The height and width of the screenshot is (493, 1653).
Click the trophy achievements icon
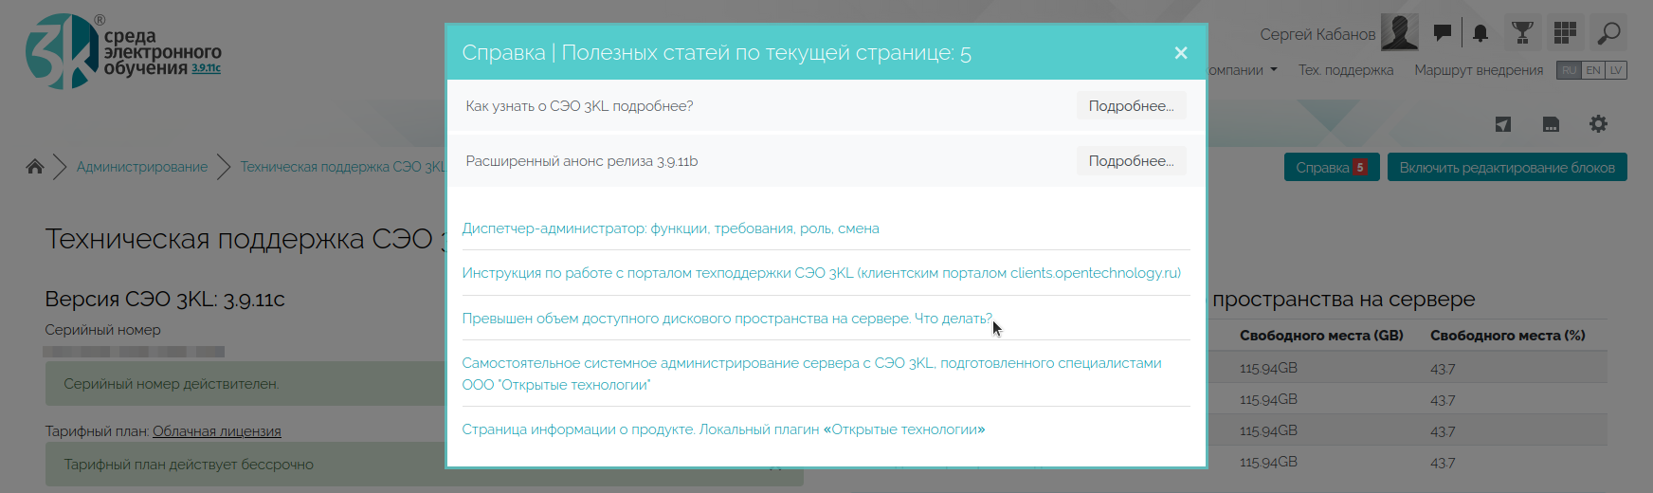tap(1522, 33)
